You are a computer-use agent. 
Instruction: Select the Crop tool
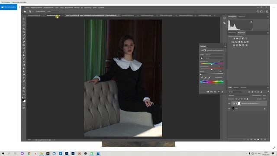click(24, 32)
